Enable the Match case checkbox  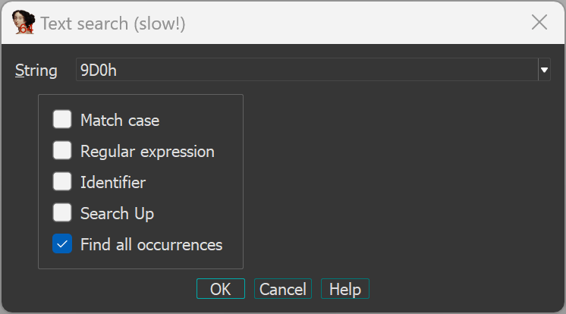coord(62,120)
